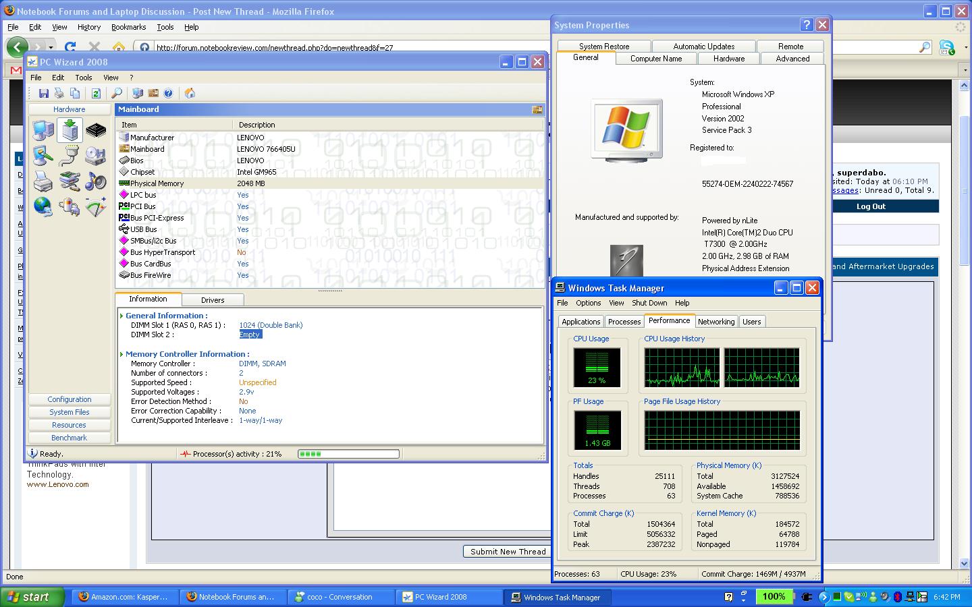972x607 pixels.
Task: Open Shut Down menu in Task Manager
Action: (x=649, y=303)
